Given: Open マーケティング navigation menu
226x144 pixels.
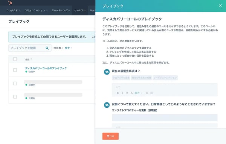Looking at the screenshot, I should 61,11.
